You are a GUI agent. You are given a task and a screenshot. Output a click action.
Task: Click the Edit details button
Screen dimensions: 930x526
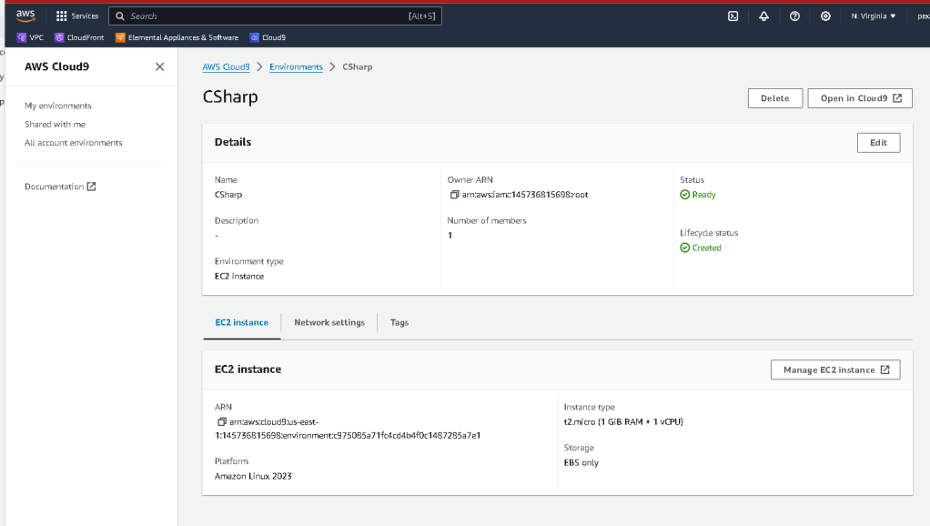pyautogui.click(x=878, y=142)
